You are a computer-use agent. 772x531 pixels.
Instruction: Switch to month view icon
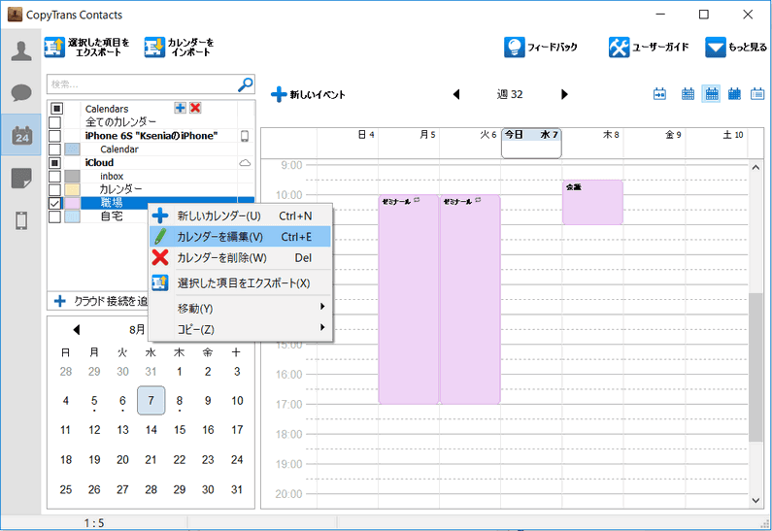click(734, 93)
